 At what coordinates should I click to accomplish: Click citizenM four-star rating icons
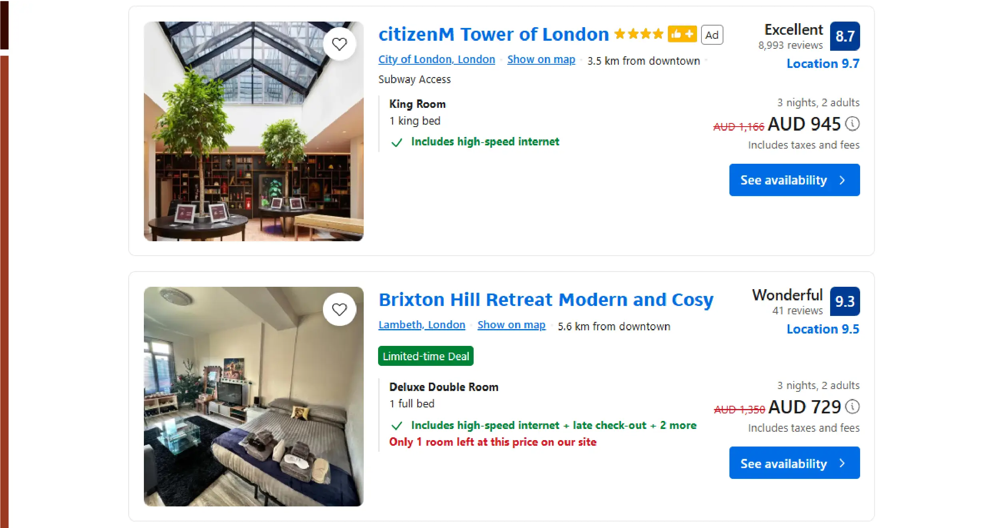(x=639, y=34)
